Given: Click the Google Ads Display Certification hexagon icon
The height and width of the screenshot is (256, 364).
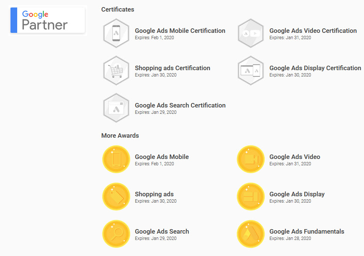Looking at the screenshot, I should [x=251, y=71].
